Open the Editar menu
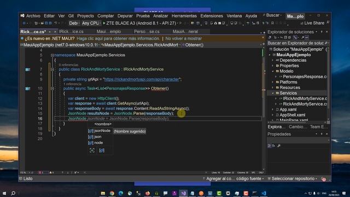The image size is (350, 197). (49, 16)
